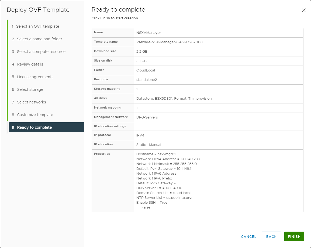The height and width of the screenshot is (248, 311).
Task: Click Domain Search List = cloud.local
Action: (163, 193)
